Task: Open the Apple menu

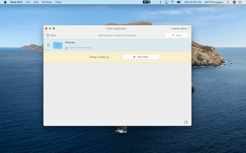Action: click(5, 2)
